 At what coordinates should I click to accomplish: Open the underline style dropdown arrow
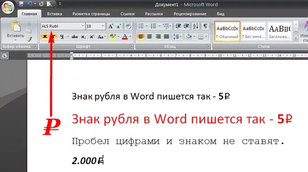tap(68, 37)
